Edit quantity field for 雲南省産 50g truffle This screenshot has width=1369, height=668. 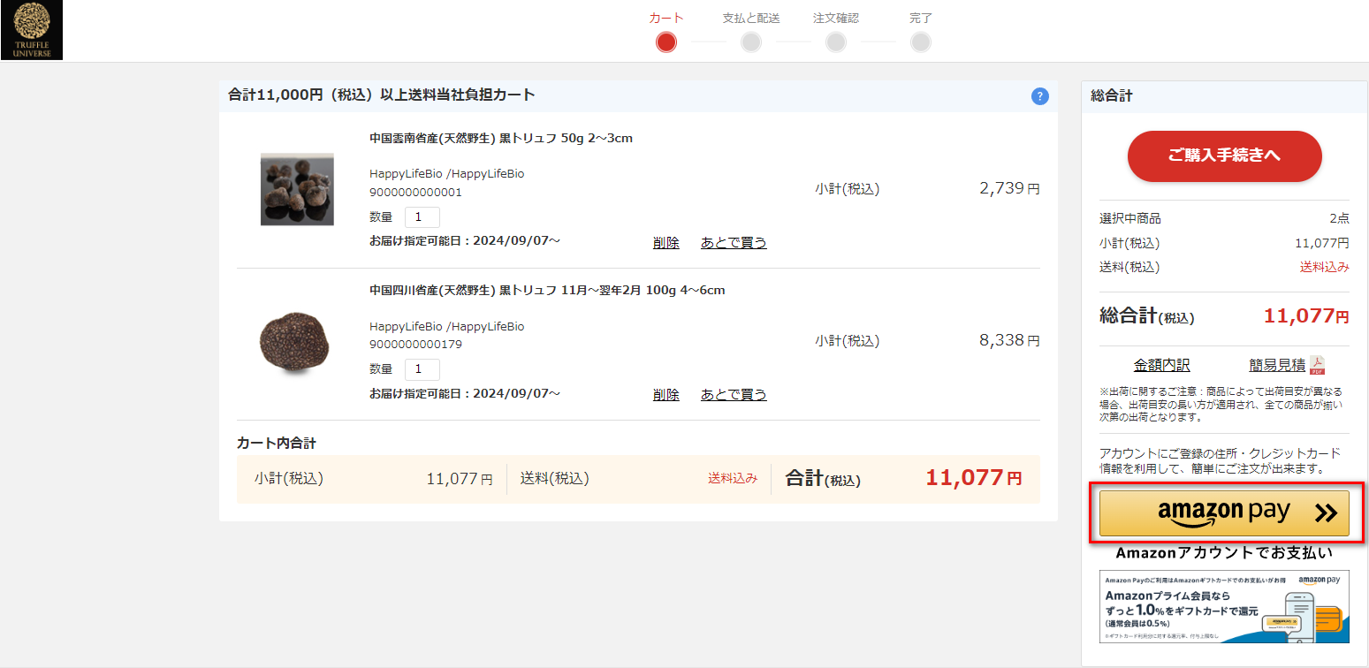pos(422,217)
